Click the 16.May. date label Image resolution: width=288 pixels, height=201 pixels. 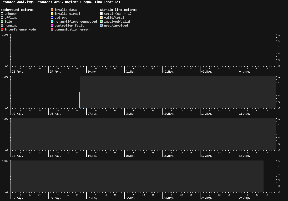pyautogui.click(x=169, y=156)
